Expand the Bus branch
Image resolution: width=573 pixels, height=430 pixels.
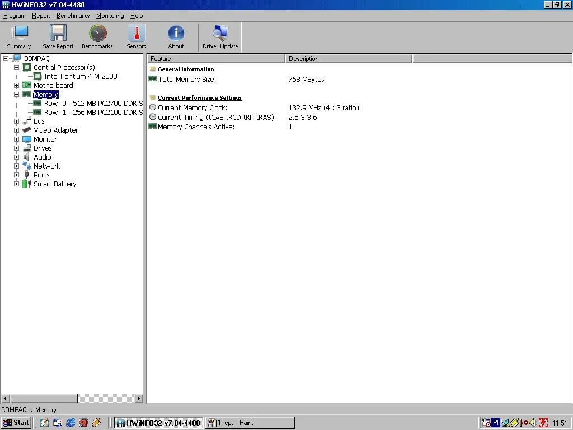click(16, 121)
